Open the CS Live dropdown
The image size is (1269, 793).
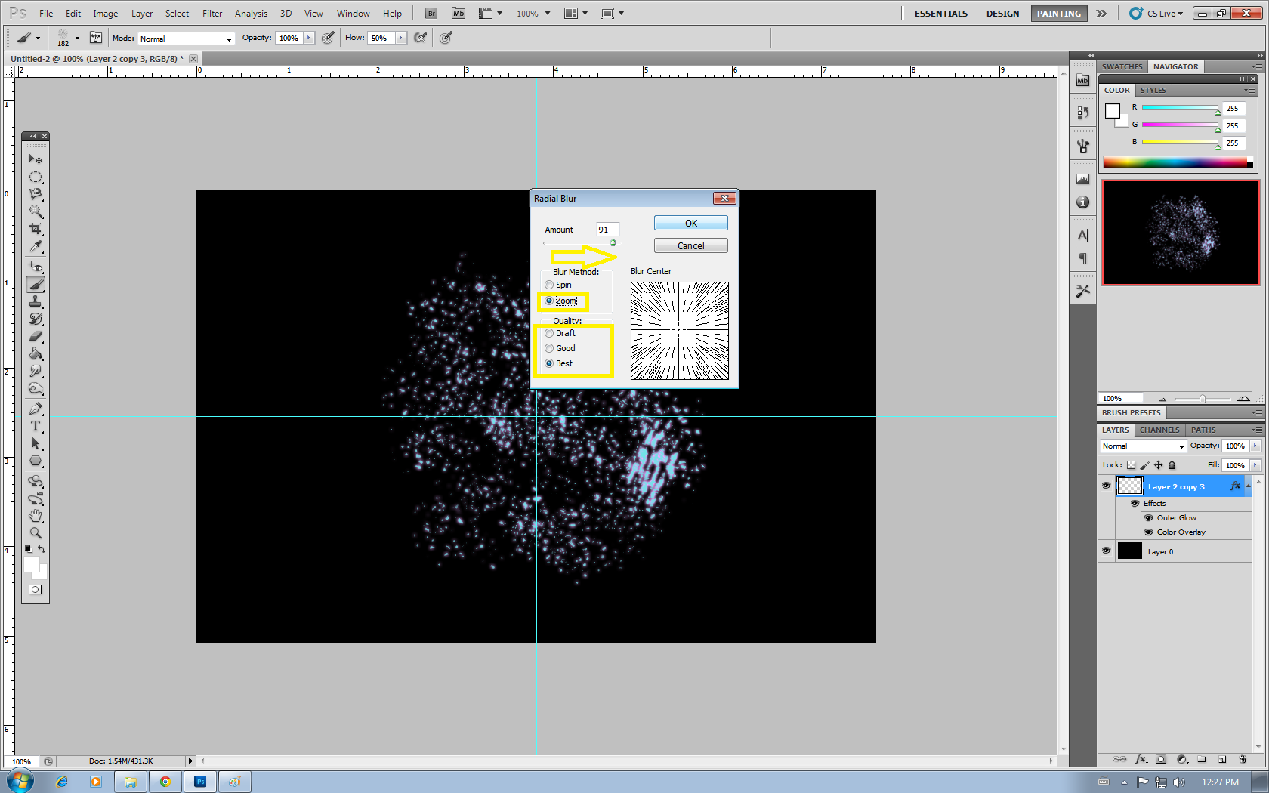click(x=1156, y=14)
